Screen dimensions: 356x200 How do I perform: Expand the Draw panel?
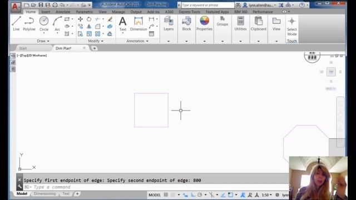coord(43,41)
